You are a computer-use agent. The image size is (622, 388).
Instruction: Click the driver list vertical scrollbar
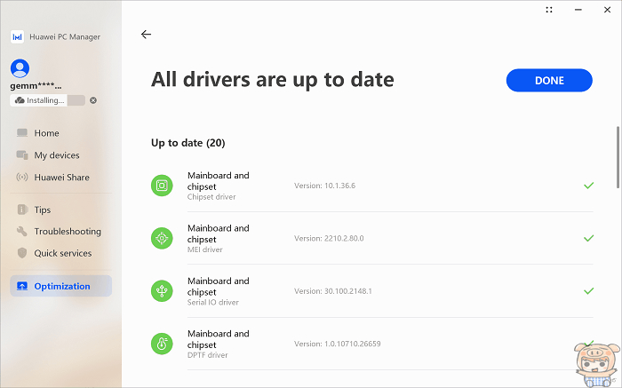618,157
